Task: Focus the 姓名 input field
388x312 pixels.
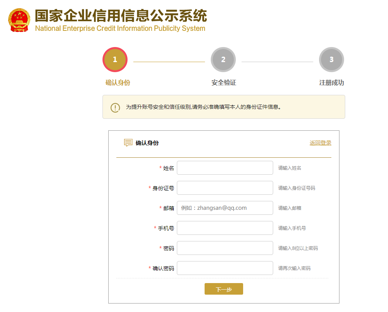Action: pyautogui.click(x=225, y=168)
